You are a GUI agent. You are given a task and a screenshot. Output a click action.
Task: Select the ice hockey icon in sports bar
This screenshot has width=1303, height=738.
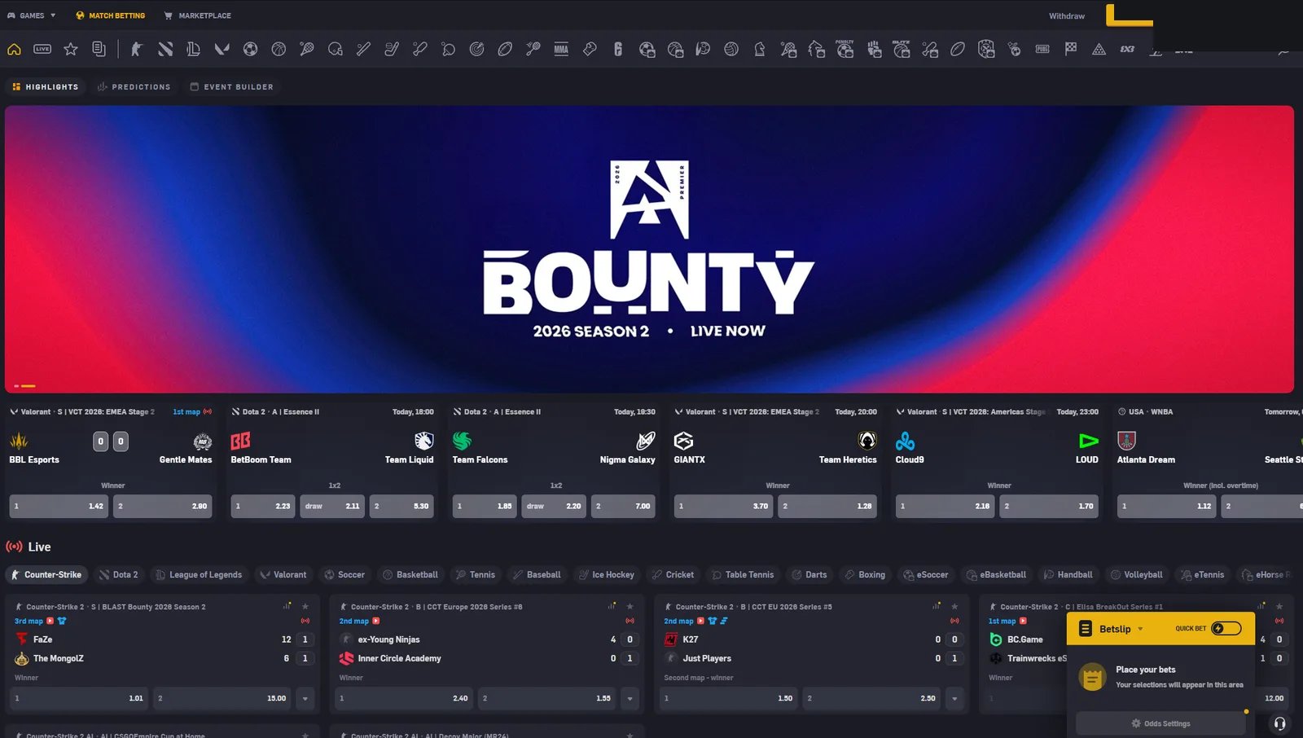pos(392,49)
